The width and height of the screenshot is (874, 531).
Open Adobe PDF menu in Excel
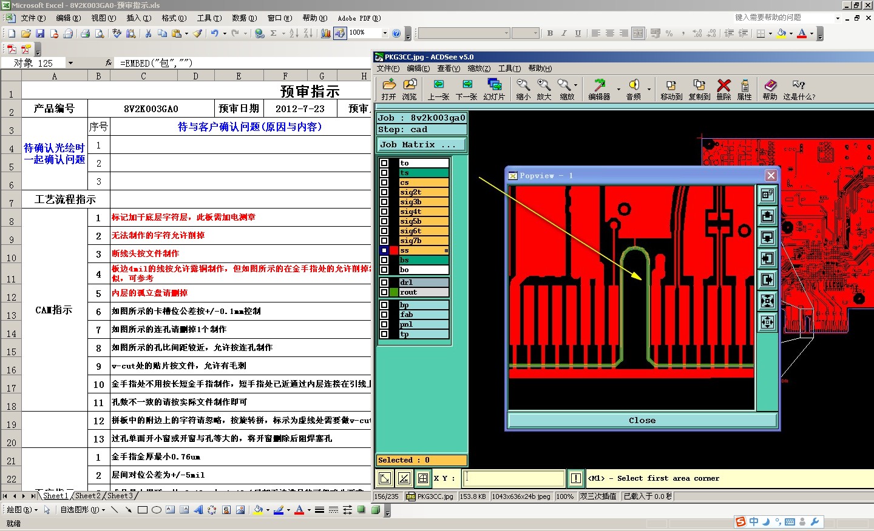(359, 18)
